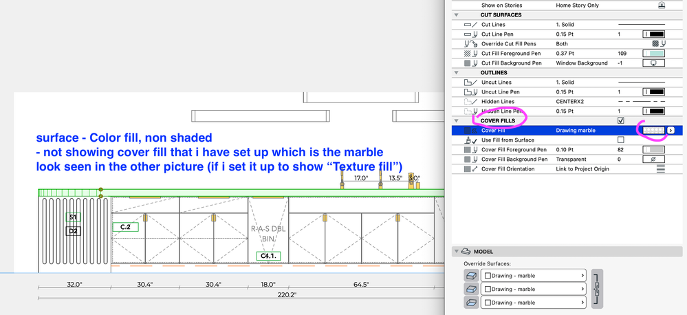Click the Cut Fill Background Pen row icon

470,63
